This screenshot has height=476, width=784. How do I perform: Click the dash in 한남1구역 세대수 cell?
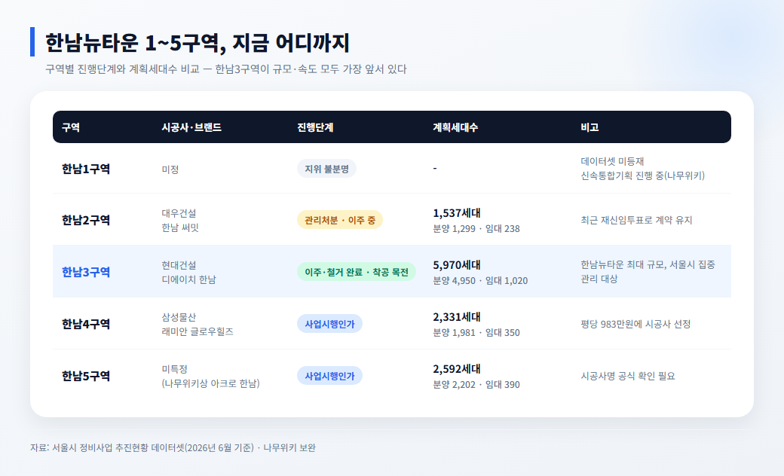pyautogui.click(x=435, y=168)
